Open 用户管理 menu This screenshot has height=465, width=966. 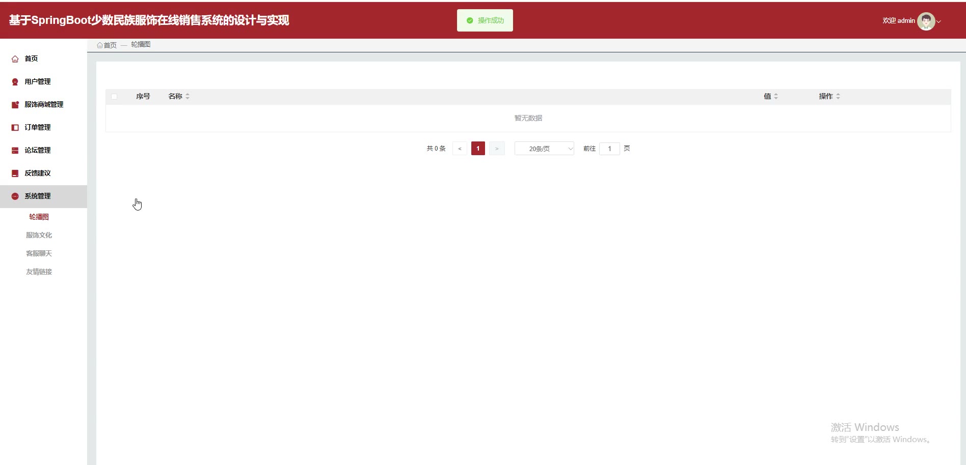coord(38,81)
